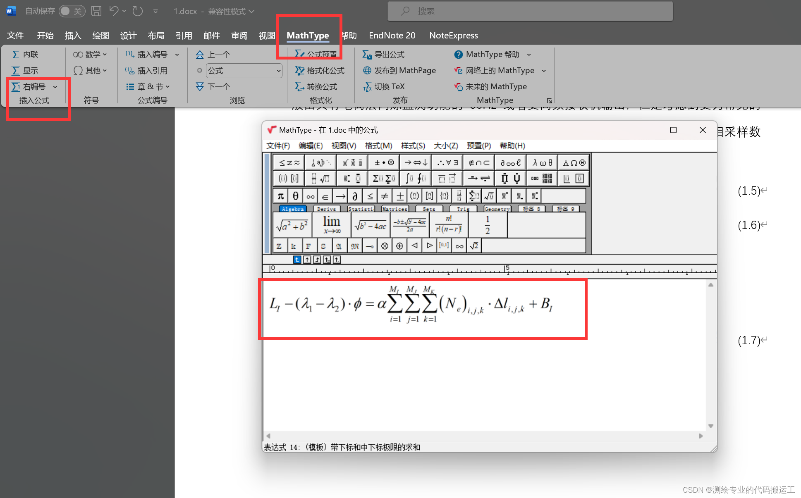This screenshot has height=498, width=801.
Task: Open the 公式 browse combo box
Action: pos(244,70)
